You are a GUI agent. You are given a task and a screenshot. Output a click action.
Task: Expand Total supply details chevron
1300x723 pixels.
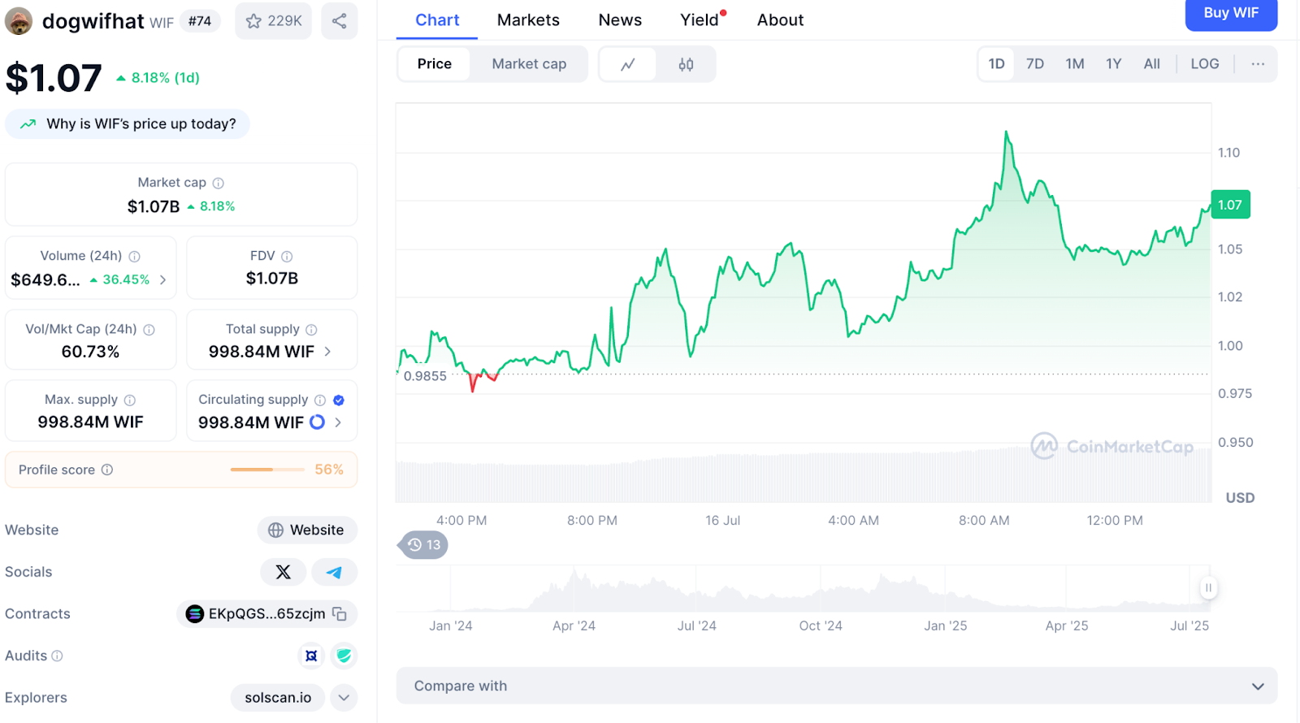tap(327, 352)
